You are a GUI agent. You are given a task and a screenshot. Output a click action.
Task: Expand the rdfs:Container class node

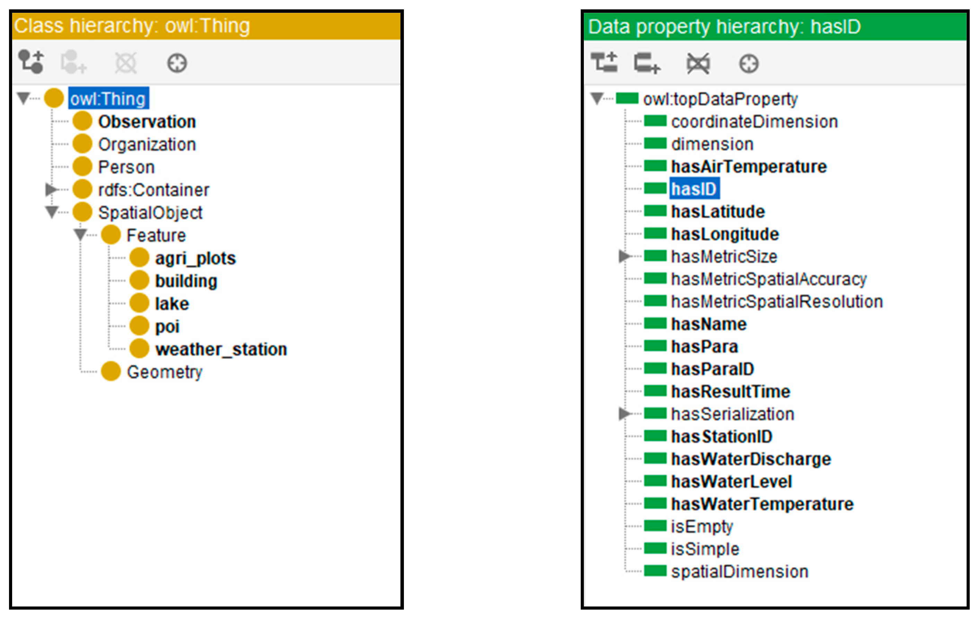[51, 189]
